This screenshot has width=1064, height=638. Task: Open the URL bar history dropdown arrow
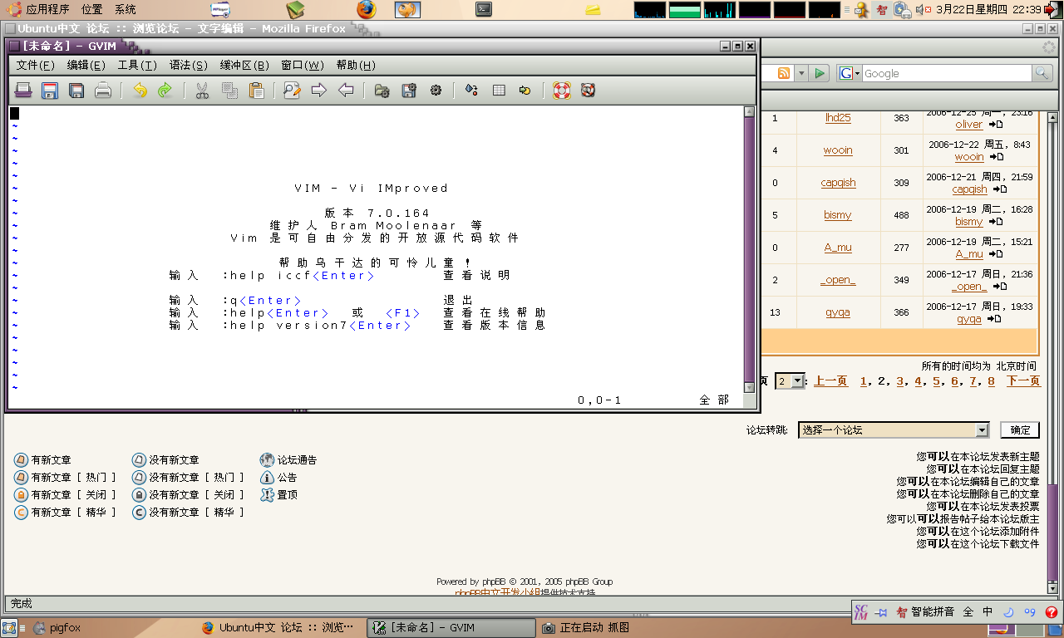(801, 74)
